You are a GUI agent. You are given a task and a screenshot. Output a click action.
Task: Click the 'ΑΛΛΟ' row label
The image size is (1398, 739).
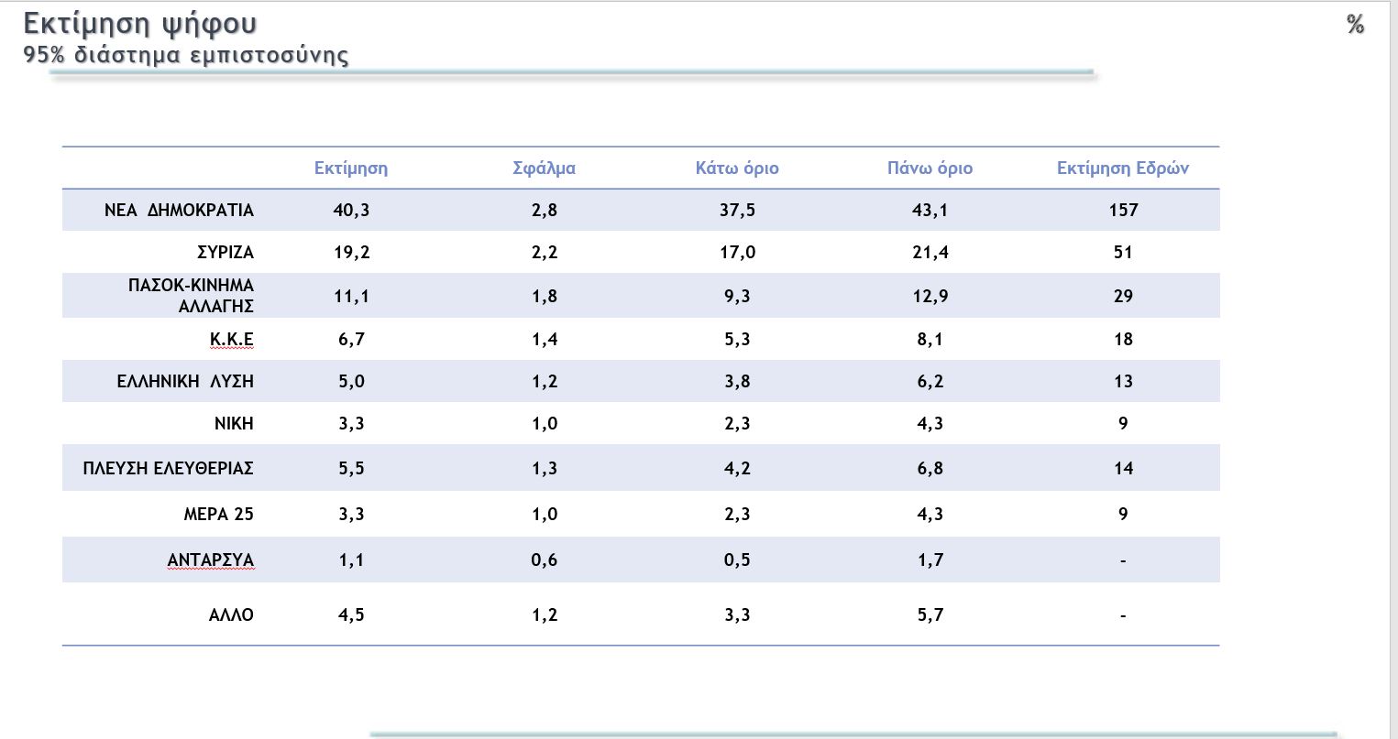(x=231, y=615)
